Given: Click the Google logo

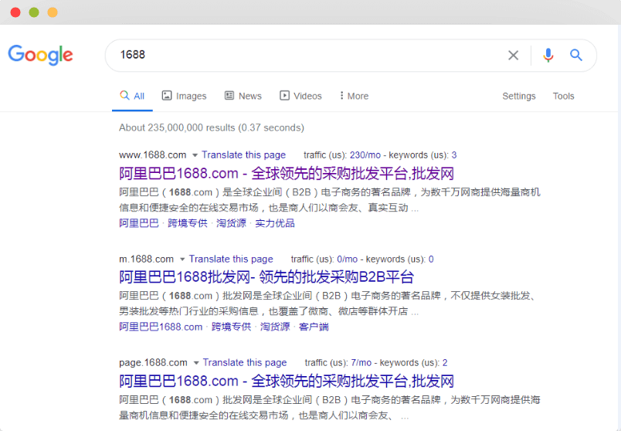Looking at the screenshot, I should [x=40, y=55].
